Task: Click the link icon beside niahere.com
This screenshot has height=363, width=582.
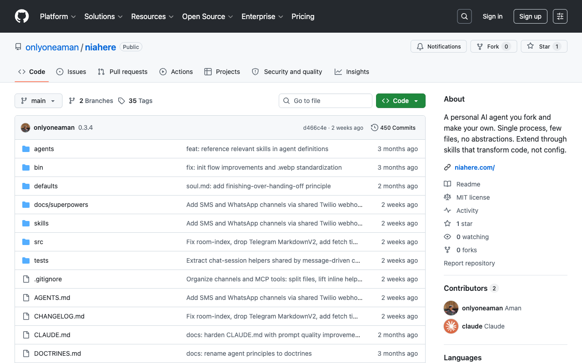Action: tap(447, 167)
